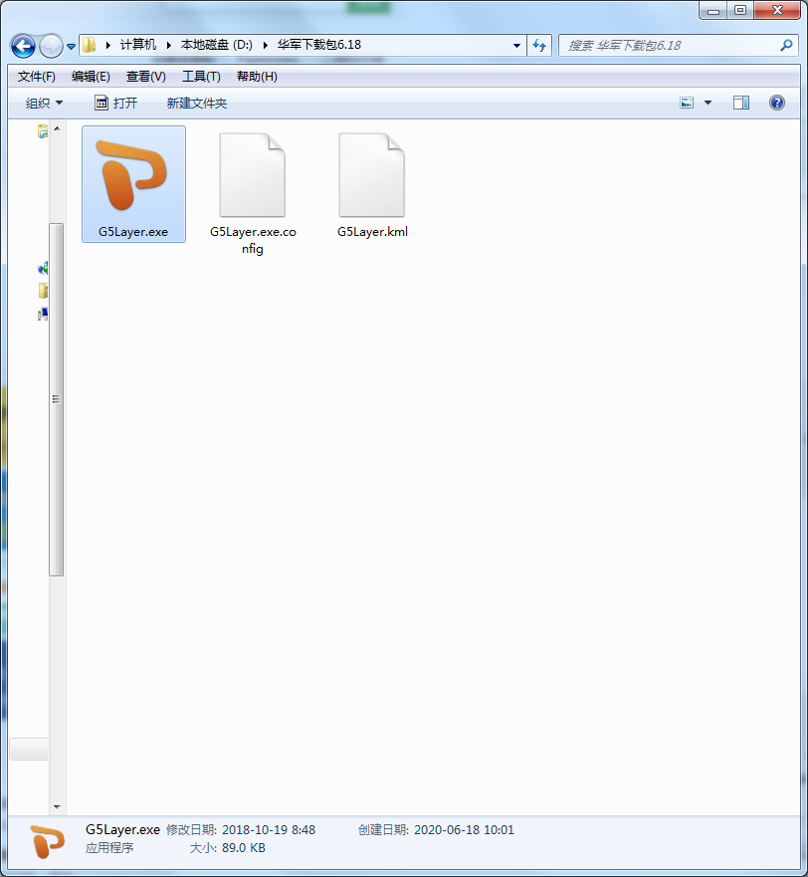Open the view options dropdown arrow
Image resolution: width=808 pixels, height=877 pixels.
click(x=707, y=103)
